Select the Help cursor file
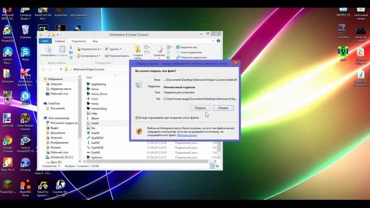 94,113
